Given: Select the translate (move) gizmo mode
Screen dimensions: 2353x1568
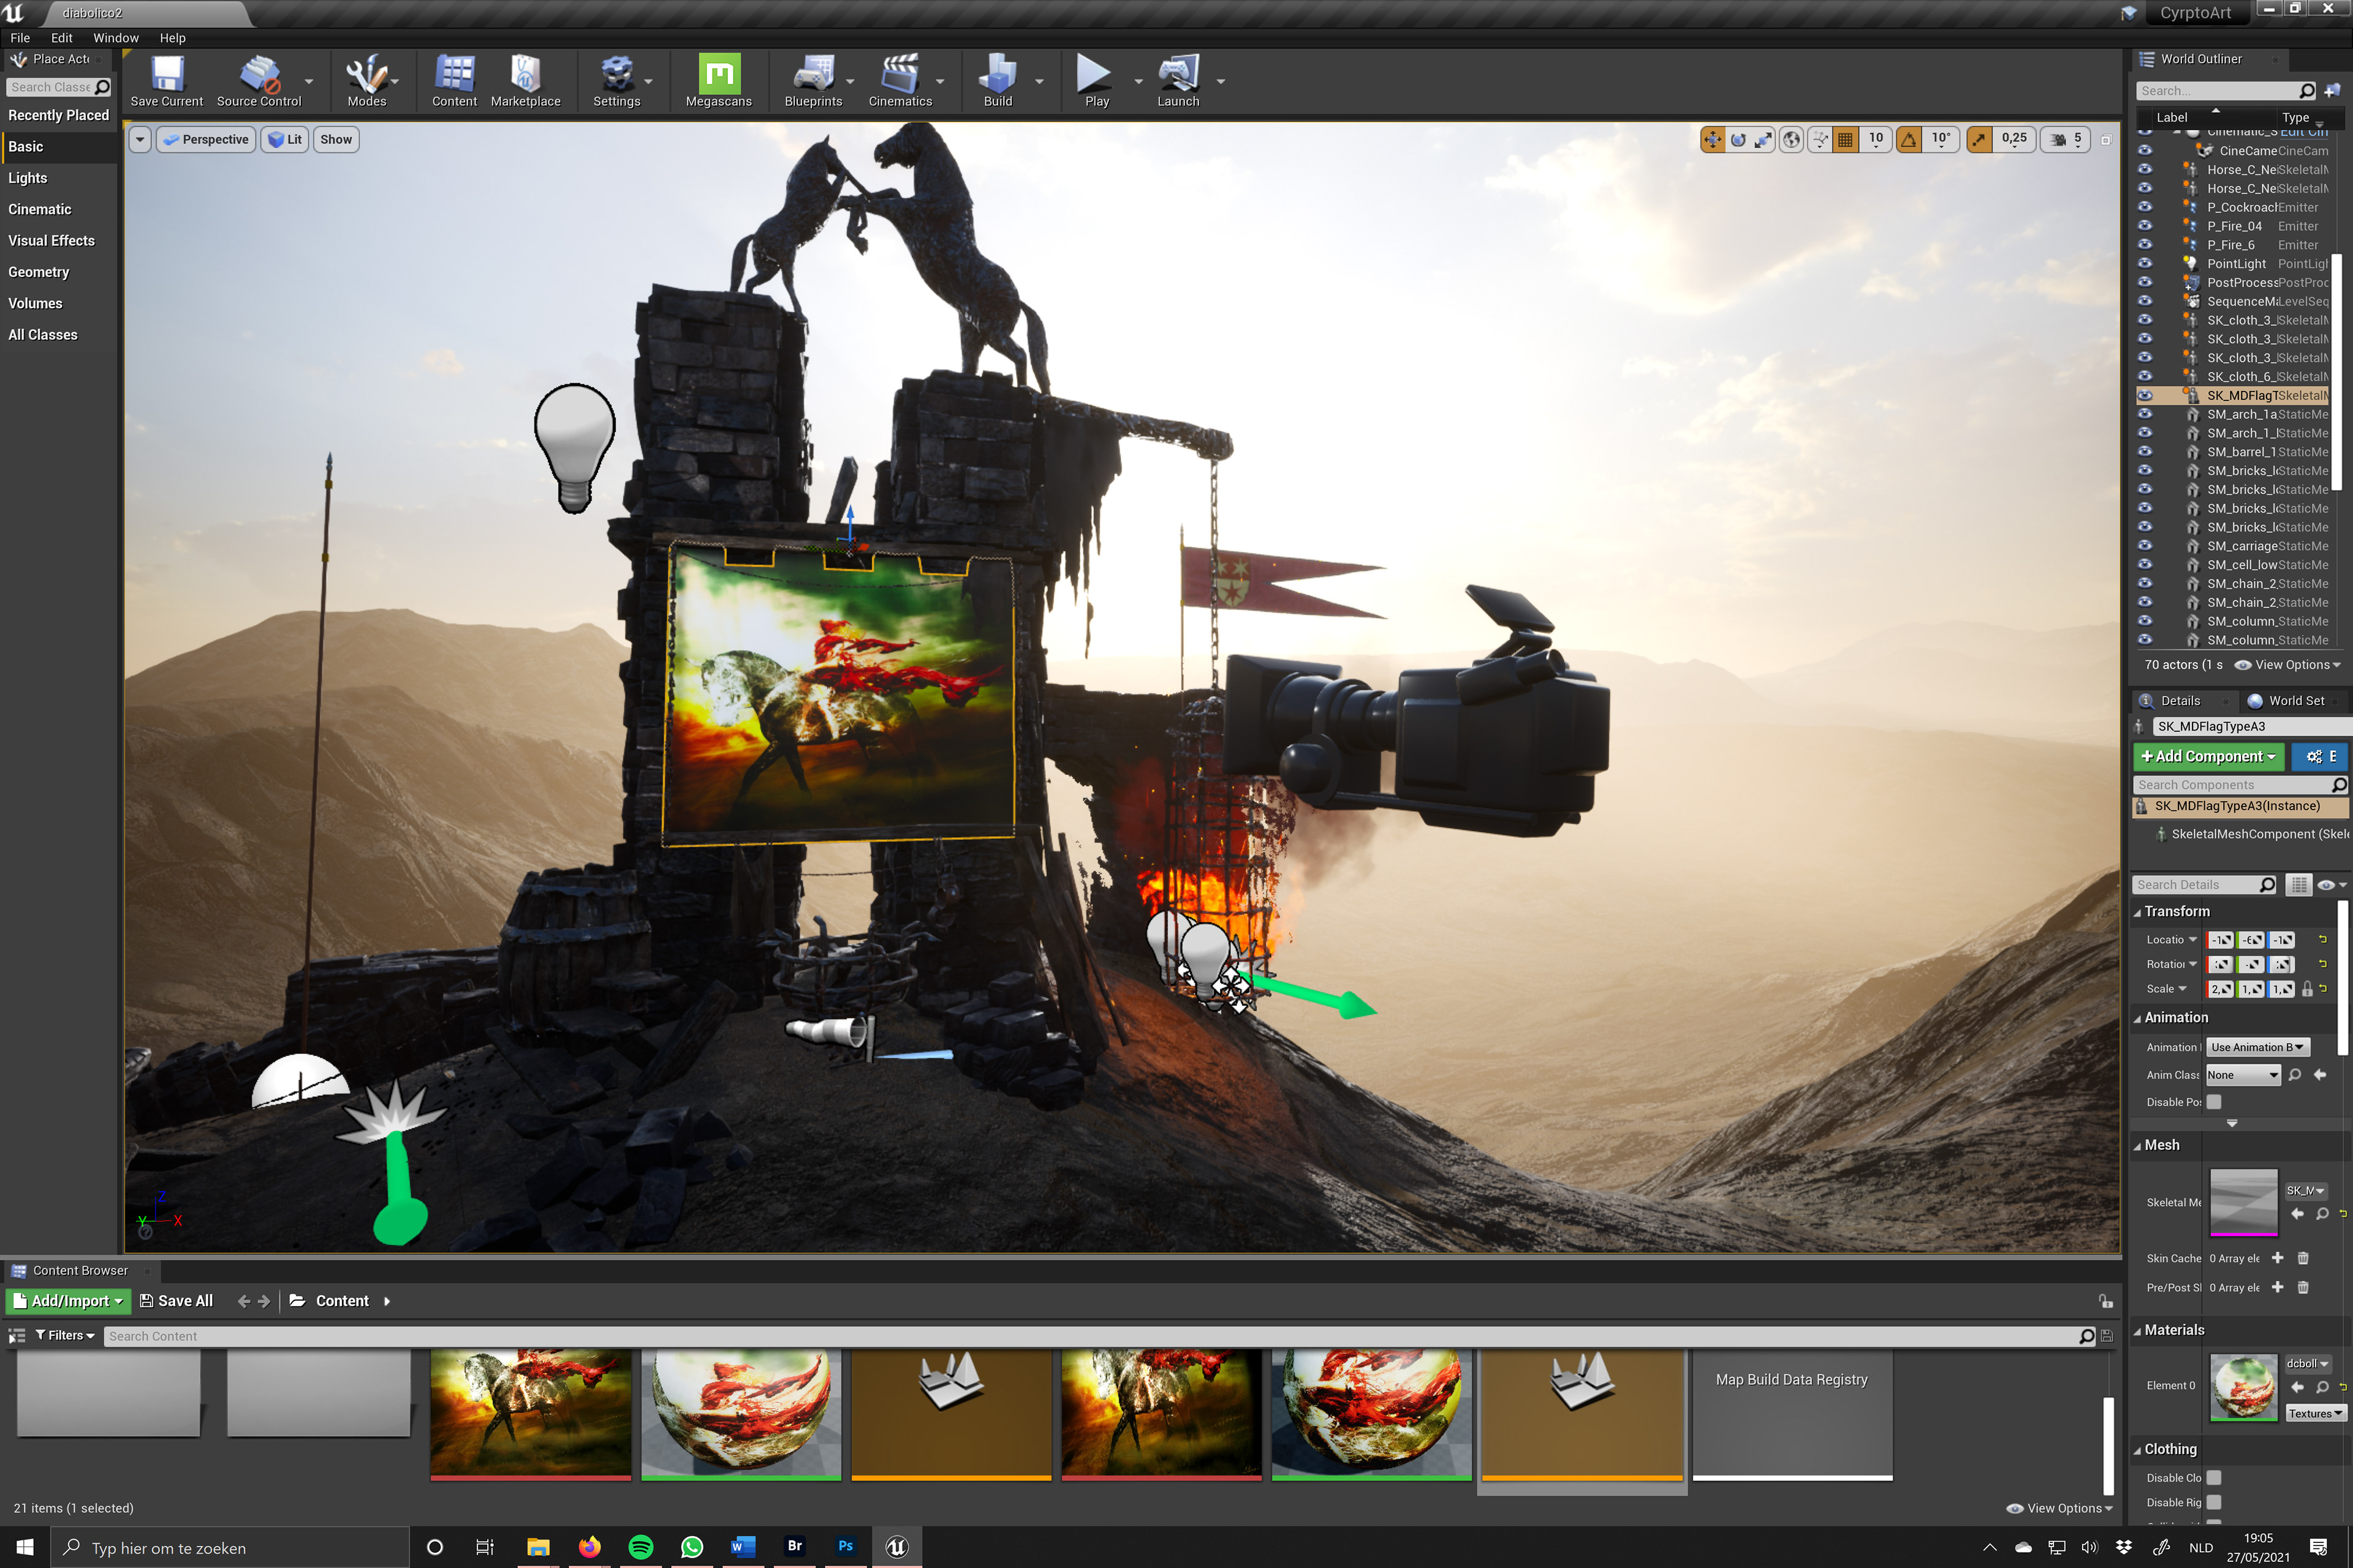Looking at the screenshot, I should pos(1713,140).
